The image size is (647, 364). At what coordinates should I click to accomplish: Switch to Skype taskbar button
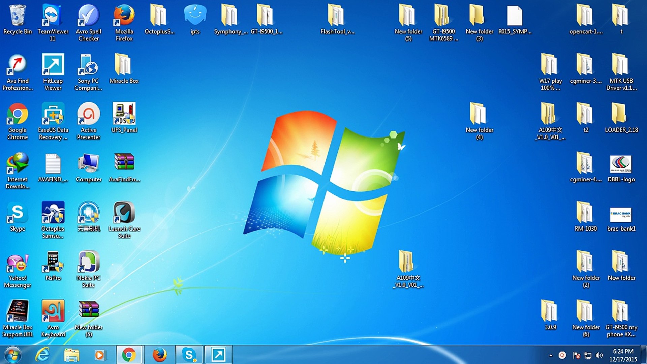click(x=189, y=355)
